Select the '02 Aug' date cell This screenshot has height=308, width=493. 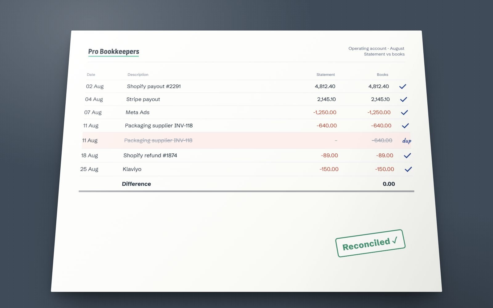coord(95,87)
